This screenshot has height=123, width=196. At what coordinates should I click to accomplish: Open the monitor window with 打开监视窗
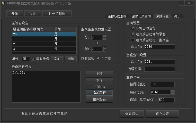click(x=57, y=13)
